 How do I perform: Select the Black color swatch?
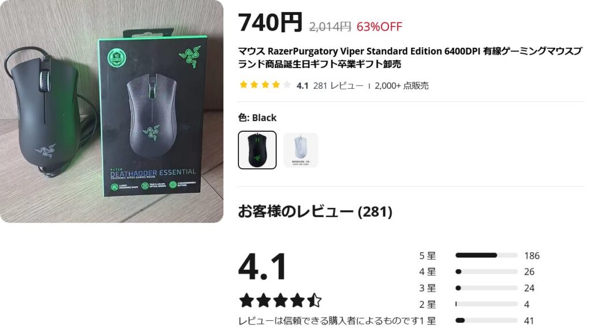pyautogui.click(x=257, y=150)
